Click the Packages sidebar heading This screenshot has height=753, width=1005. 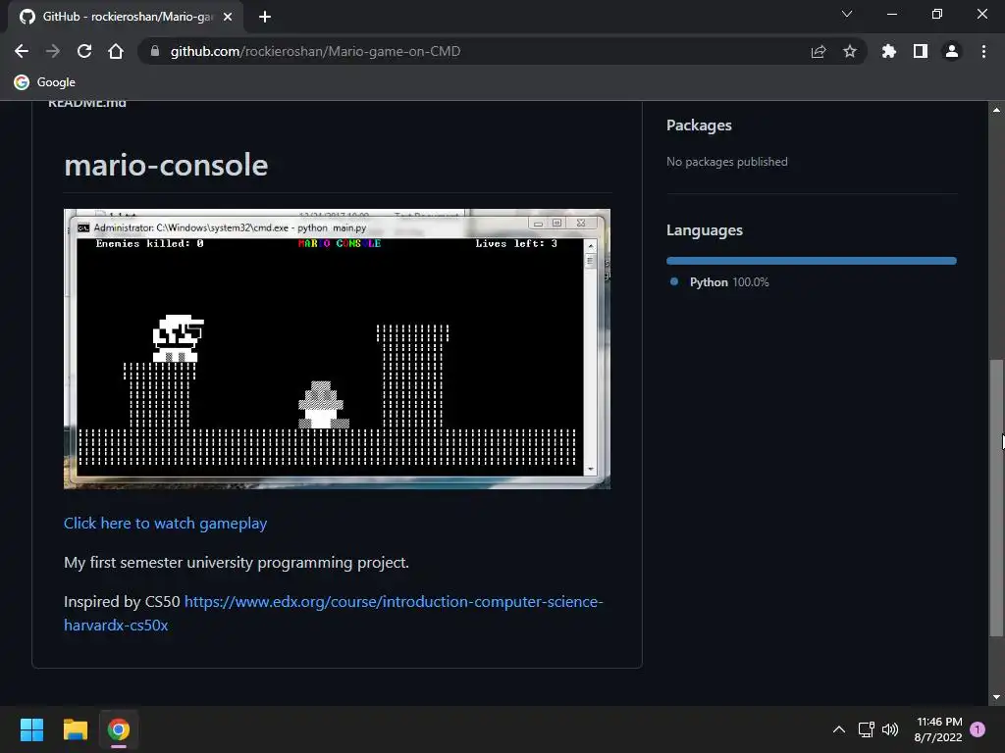click(699, 125)
